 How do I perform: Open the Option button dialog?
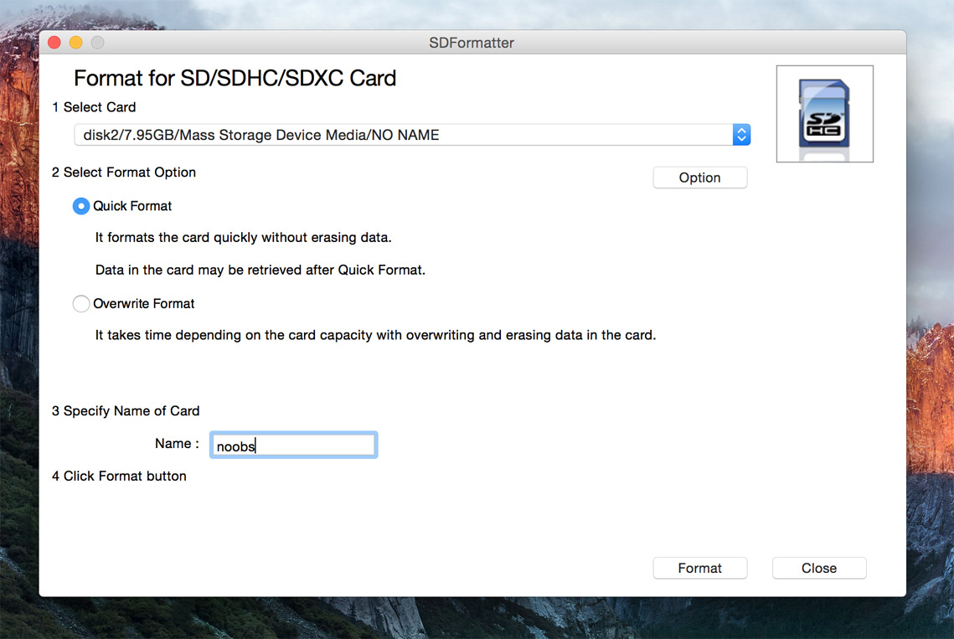pyautogui.click(x=699, y=178)
